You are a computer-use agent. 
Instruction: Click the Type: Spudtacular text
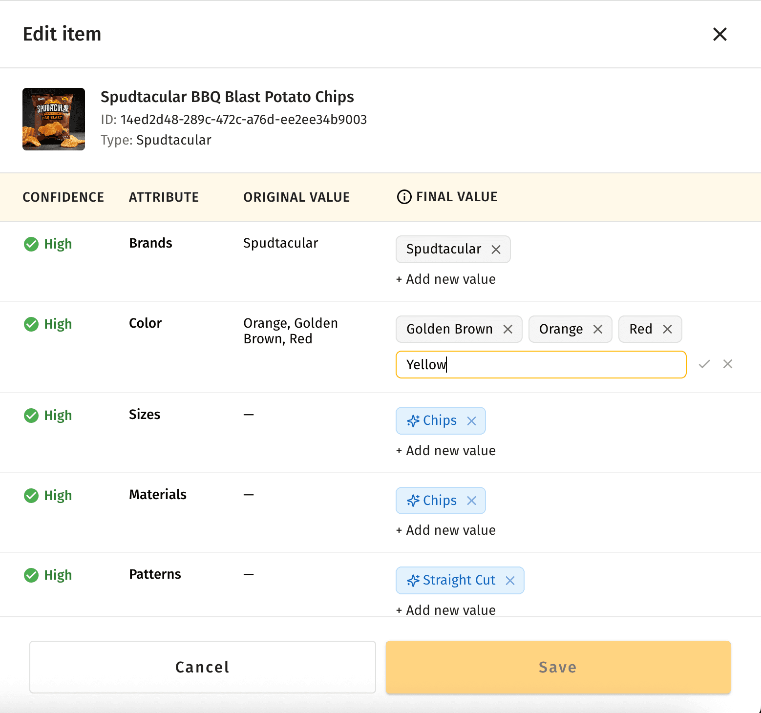pos(156,140)
